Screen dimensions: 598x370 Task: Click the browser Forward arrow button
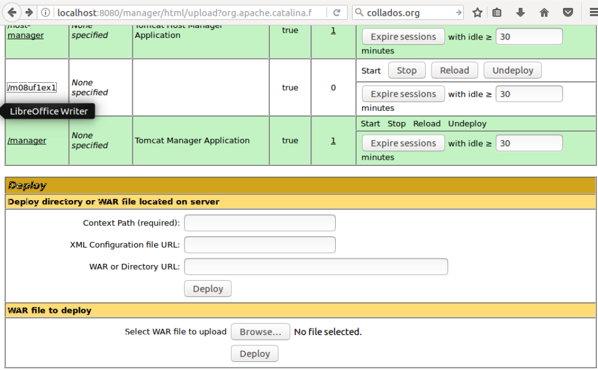coord(29,12)
